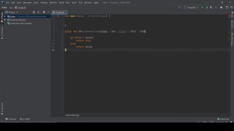Open the Fungsi.kt run configuration dropdown

[191, 7]
